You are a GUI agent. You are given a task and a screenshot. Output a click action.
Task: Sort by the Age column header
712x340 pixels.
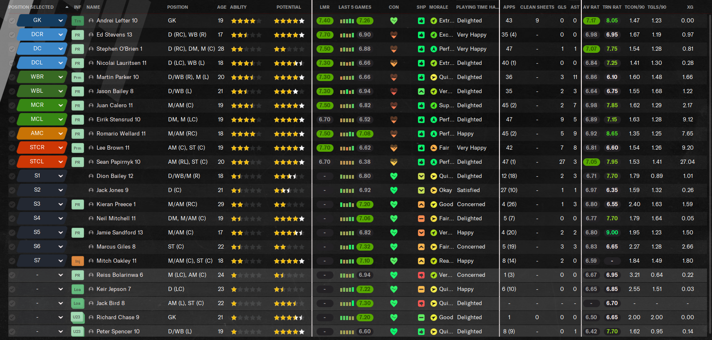[222, 7]
